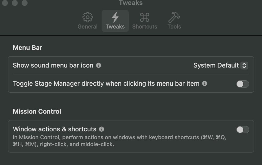262x165 pixels.
Task: Click the Menu Bar section heading
Action: [28, 48]
